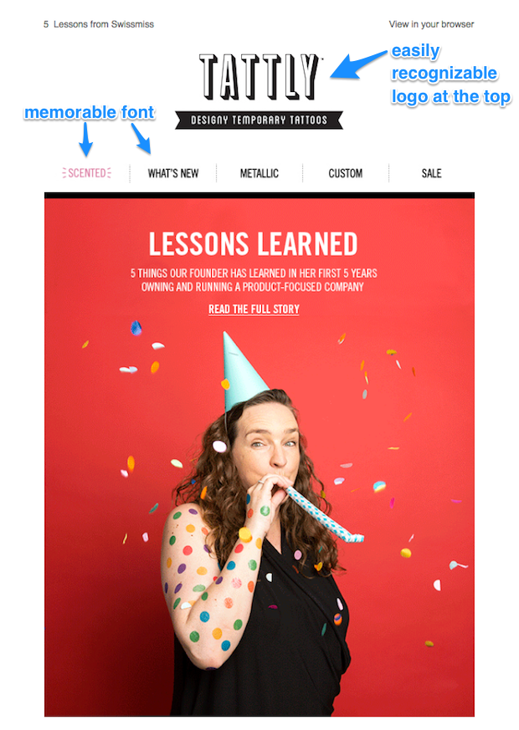Image resolution: width=519 pixels, height=730 pixels.
Task: Click the easily recognizable logo annotation
Action: [x=450, y=74]
